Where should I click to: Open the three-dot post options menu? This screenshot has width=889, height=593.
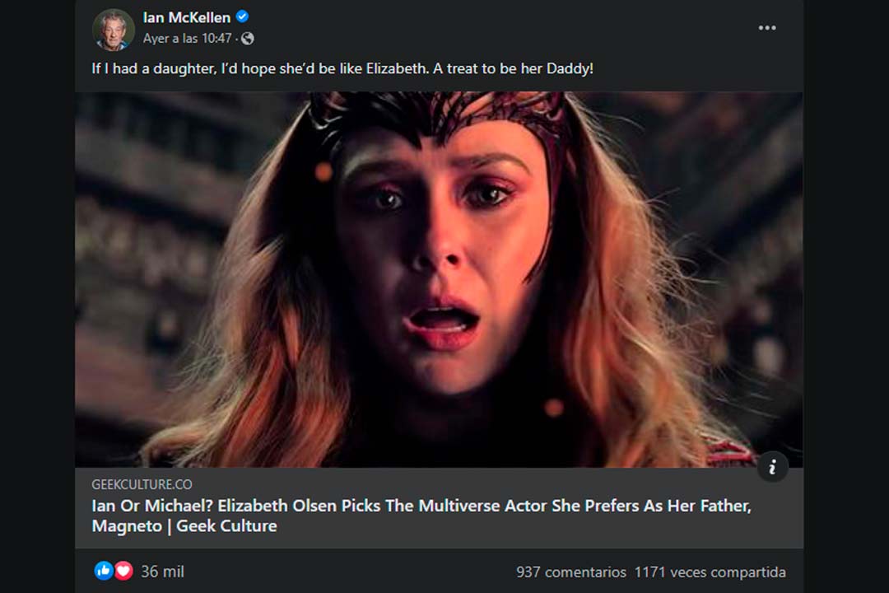coord(767,28)
